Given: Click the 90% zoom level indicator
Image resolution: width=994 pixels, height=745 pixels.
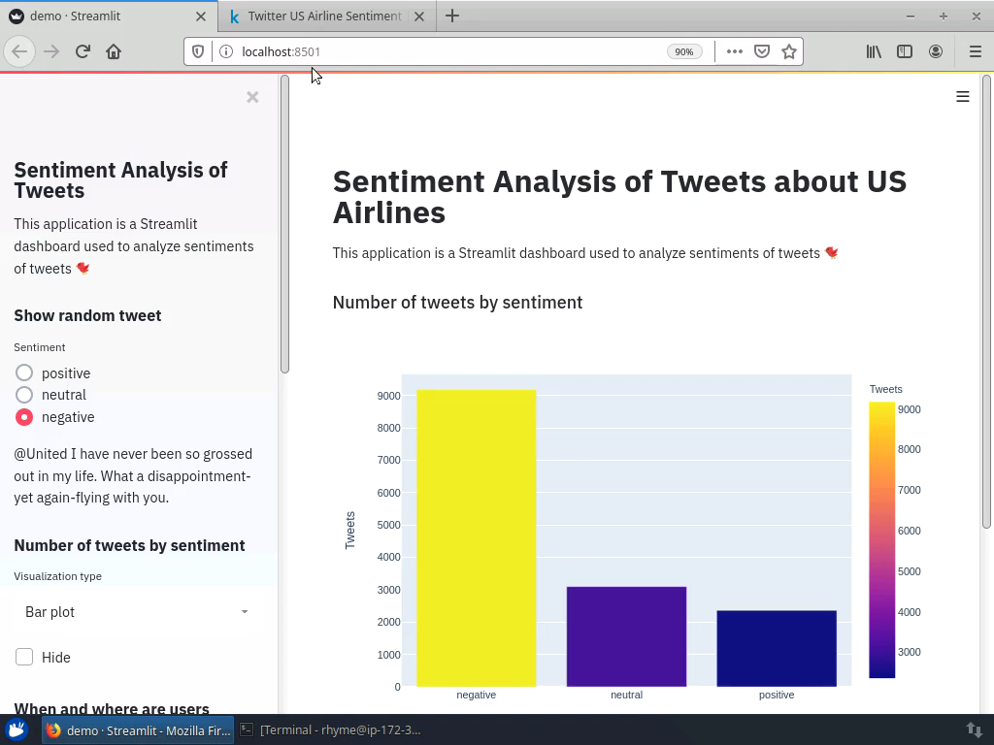Looking at the screenshot, I should [x=684, y=51].
